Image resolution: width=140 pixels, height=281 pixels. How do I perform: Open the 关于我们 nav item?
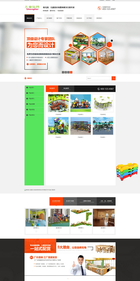pyautogui.click(x=89, y=18)
